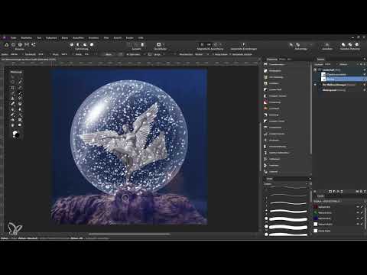Open the Datei menu
367x275 pixels.
[14, 37]
